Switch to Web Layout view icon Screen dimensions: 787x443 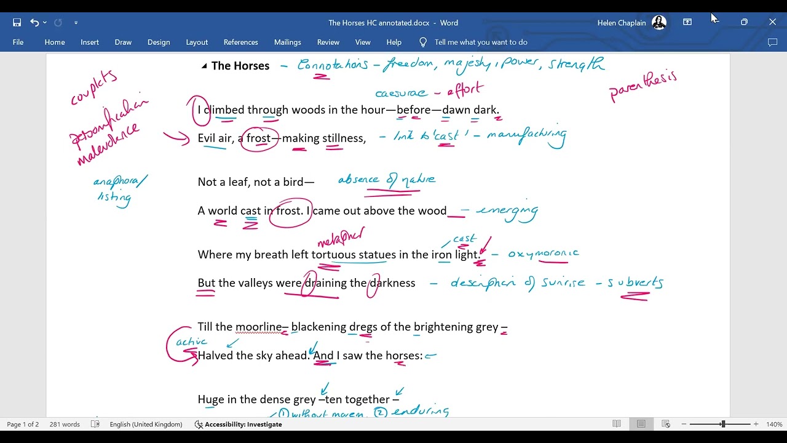click(x=666, y=424)
